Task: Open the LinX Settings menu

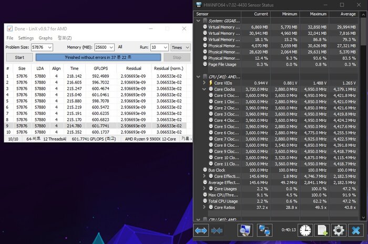Action: coord(26,38)
